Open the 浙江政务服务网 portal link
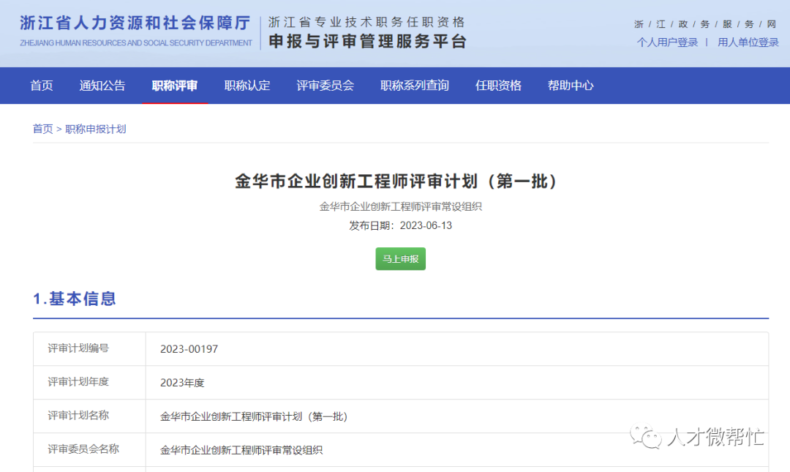This screenshot has height=472, width=790. click(704, 23)
